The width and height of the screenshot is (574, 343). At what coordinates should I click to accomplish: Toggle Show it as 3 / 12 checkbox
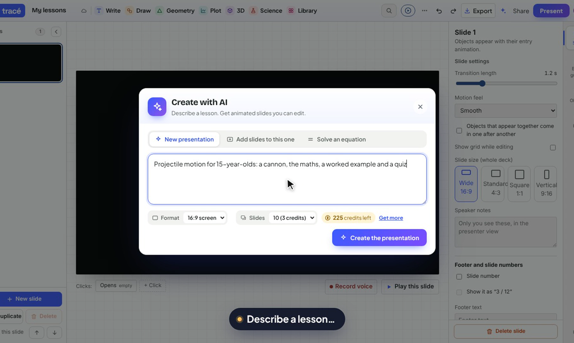(x=459, y=292)
